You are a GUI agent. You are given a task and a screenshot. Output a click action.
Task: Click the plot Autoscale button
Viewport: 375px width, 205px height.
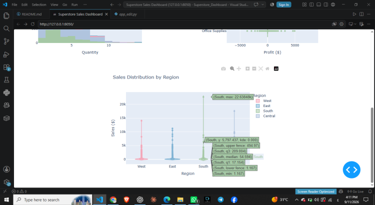coord(260,68)
